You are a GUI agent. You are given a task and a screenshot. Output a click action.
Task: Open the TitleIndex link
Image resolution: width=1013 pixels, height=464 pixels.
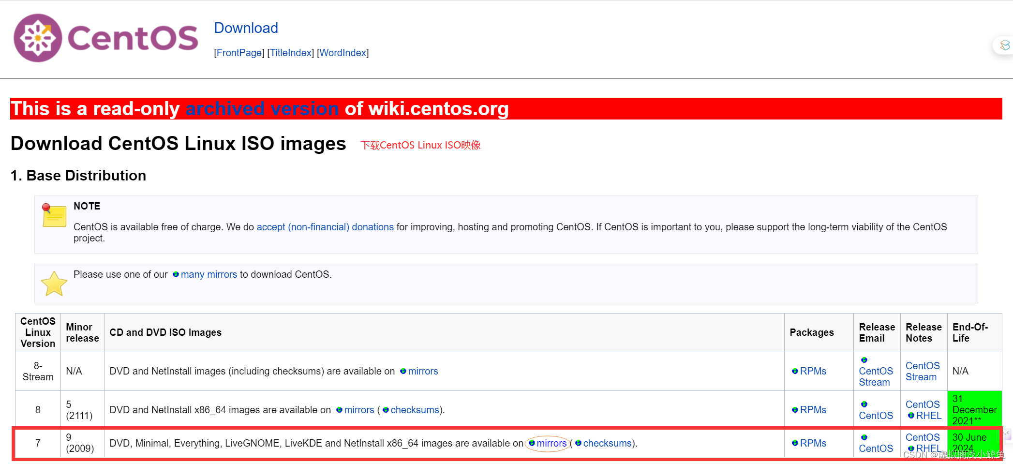[x=291, y=53]
